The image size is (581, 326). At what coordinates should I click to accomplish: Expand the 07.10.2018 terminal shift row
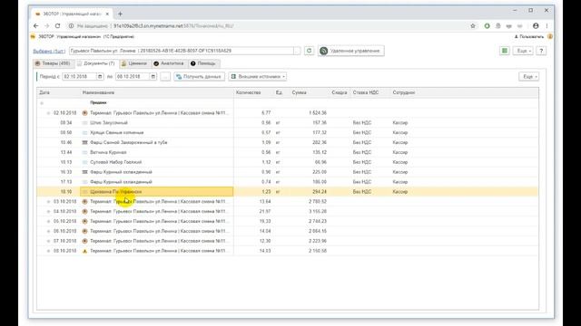coord(48,241)
